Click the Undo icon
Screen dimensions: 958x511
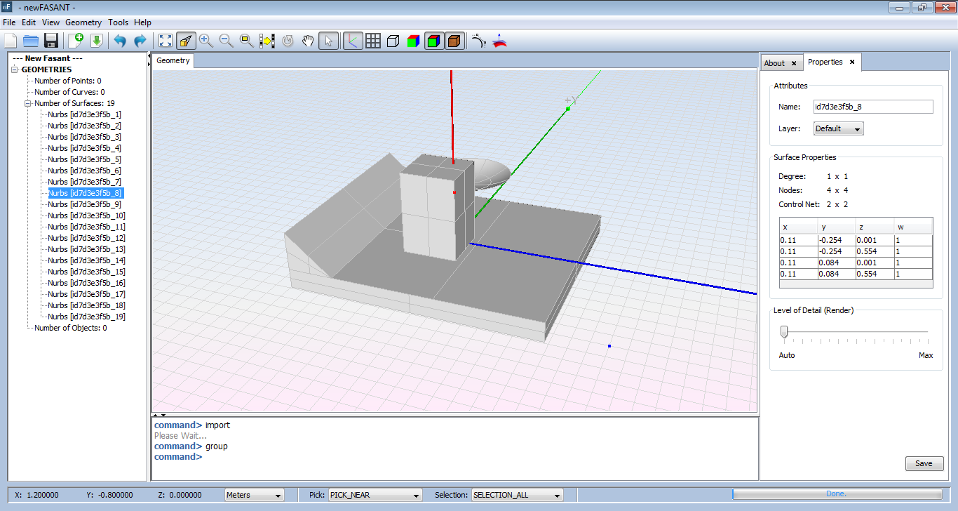point(119,40)
